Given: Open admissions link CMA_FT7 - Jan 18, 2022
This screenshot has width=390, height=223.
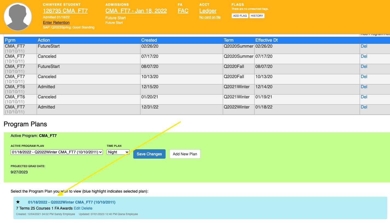Looking at the screenshot, I should coord(136,11).
